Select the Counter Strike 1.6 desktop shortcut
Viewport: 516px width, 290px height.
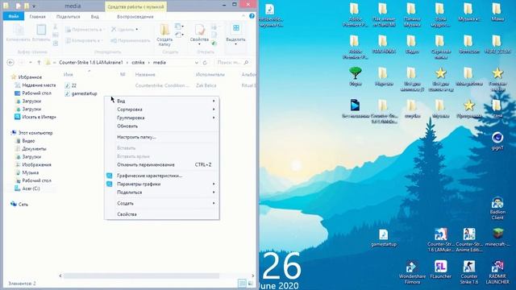click(469, 272)
